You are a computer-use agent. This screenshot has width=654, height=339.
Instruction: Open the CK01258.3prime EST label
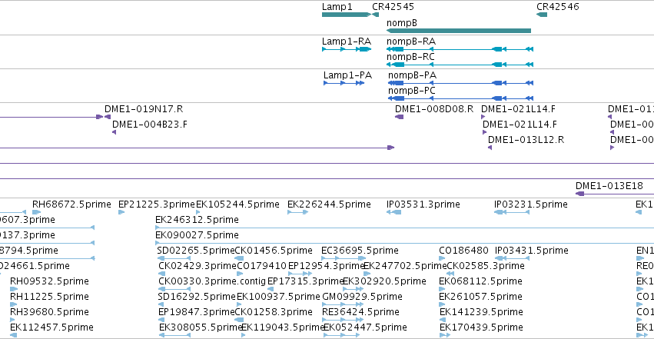pos(274,312)
